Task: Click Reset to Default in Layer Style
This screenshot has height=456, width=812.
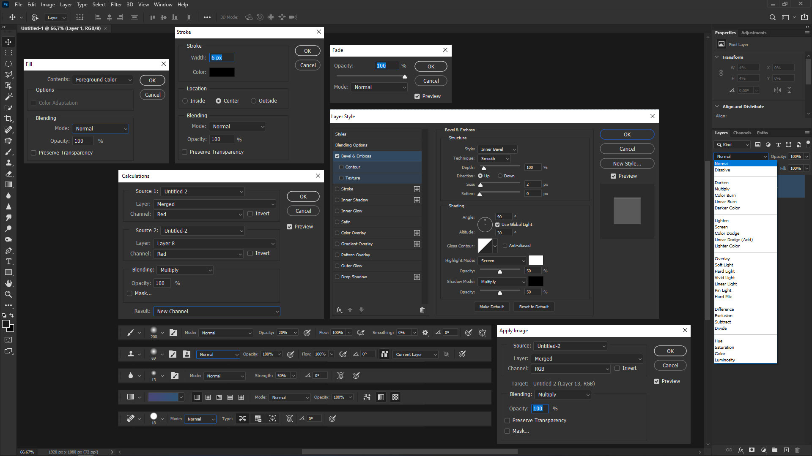Action: pos(534,307)
